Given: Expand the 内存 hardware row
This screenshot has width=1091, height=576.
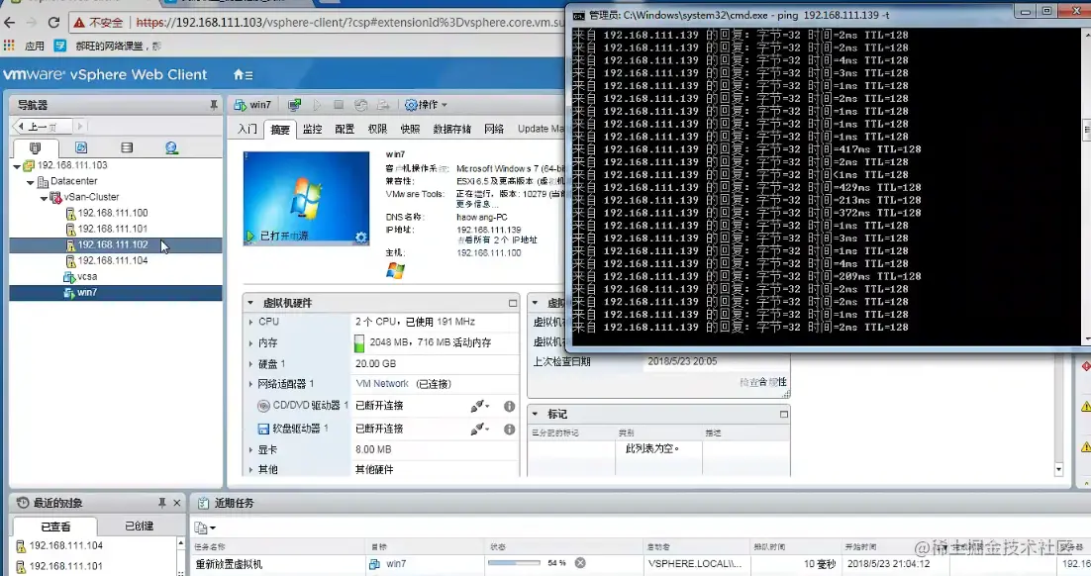Looking at the screenshot, I should [251, 343].
